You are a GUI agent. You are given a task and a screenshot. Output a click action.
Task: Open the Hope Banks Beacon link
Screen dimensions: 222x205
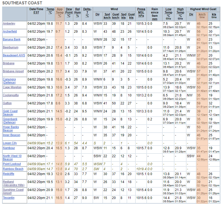point(11,129)
